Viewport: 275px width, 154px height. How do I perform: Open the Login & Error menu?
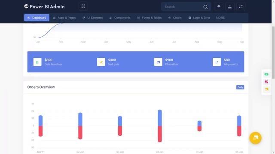[199, 18]
